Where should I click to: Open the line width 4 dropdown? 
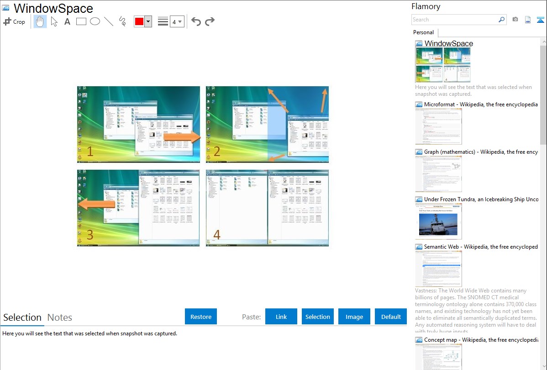point(177,21)
